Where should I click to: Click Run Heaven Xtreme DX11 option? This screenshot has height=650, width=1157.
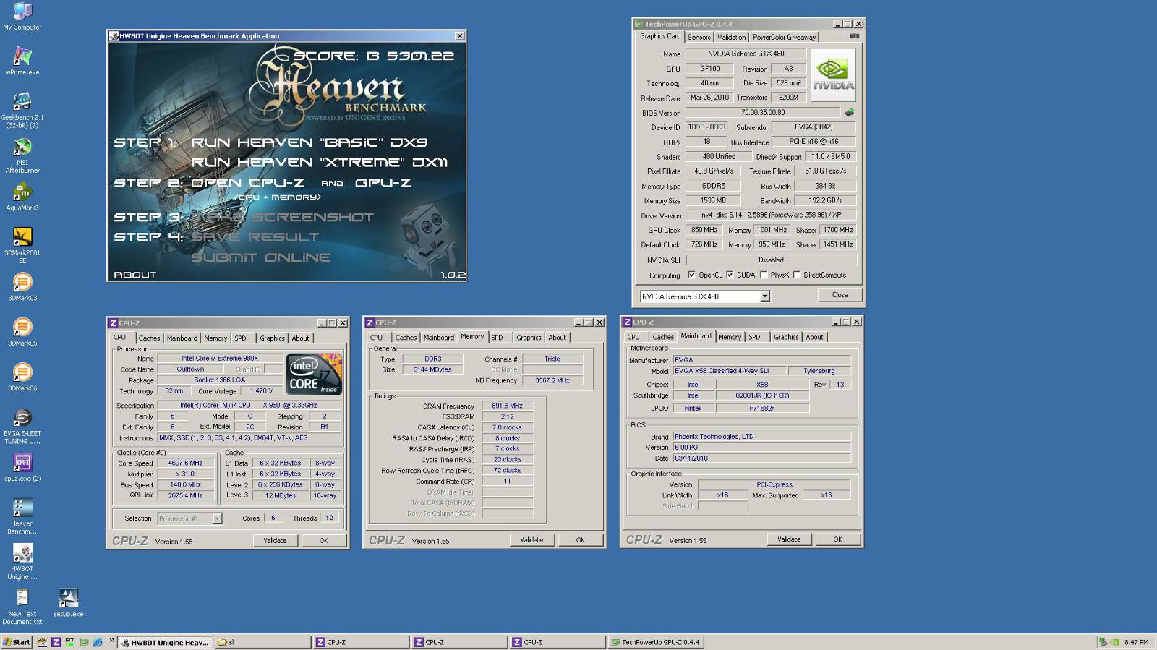[320, 163]
